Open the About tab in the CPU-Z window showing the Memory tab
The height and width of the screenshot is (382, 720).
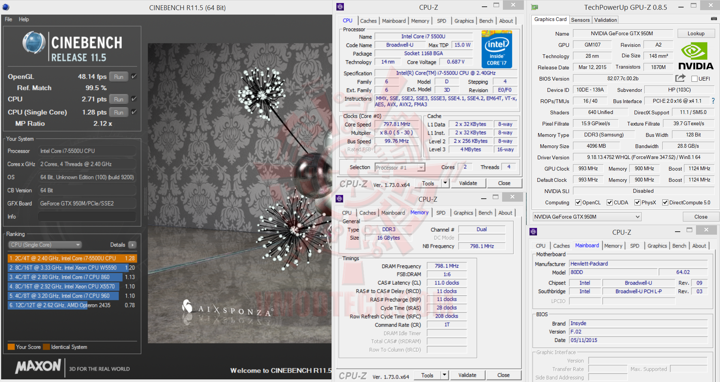point(505,213)
